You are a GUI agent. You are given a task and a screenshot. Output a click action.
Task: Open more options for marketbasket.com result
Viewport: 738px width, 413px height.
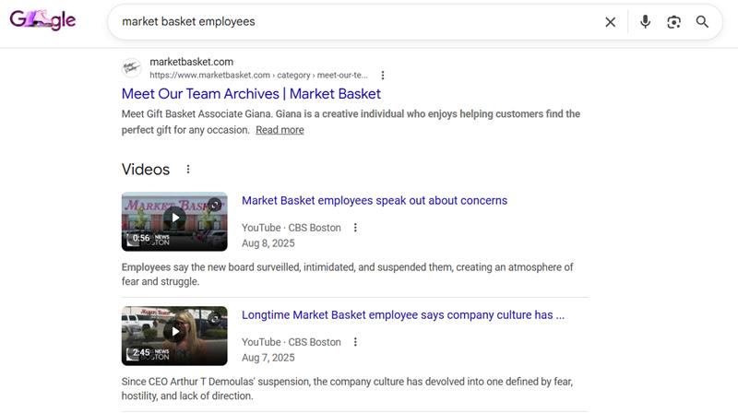click(383, 76)
